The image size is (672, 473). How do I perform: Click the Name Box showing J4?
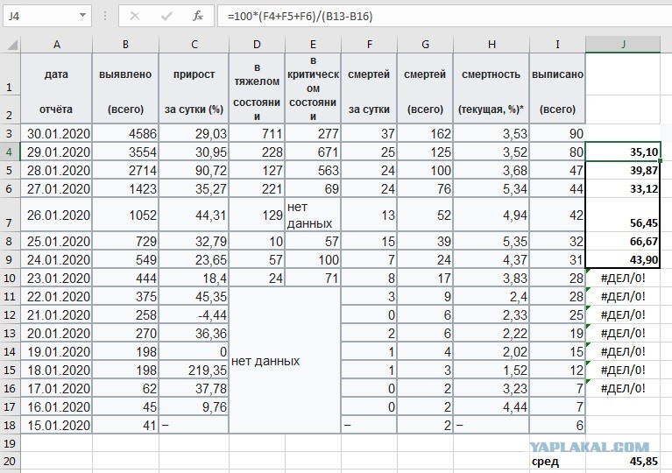point(47,17)
